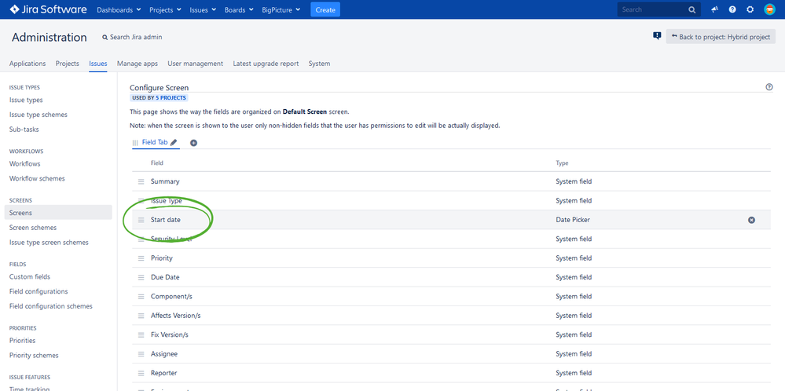Select the Due Date field name
785x391 pixels.
(165, 277)
